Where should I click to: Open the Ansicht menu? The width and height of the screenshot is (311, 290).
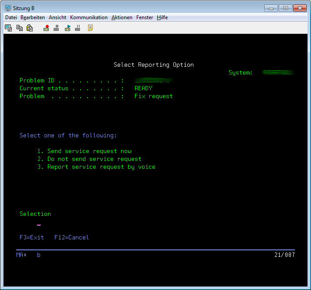point(57,17)
